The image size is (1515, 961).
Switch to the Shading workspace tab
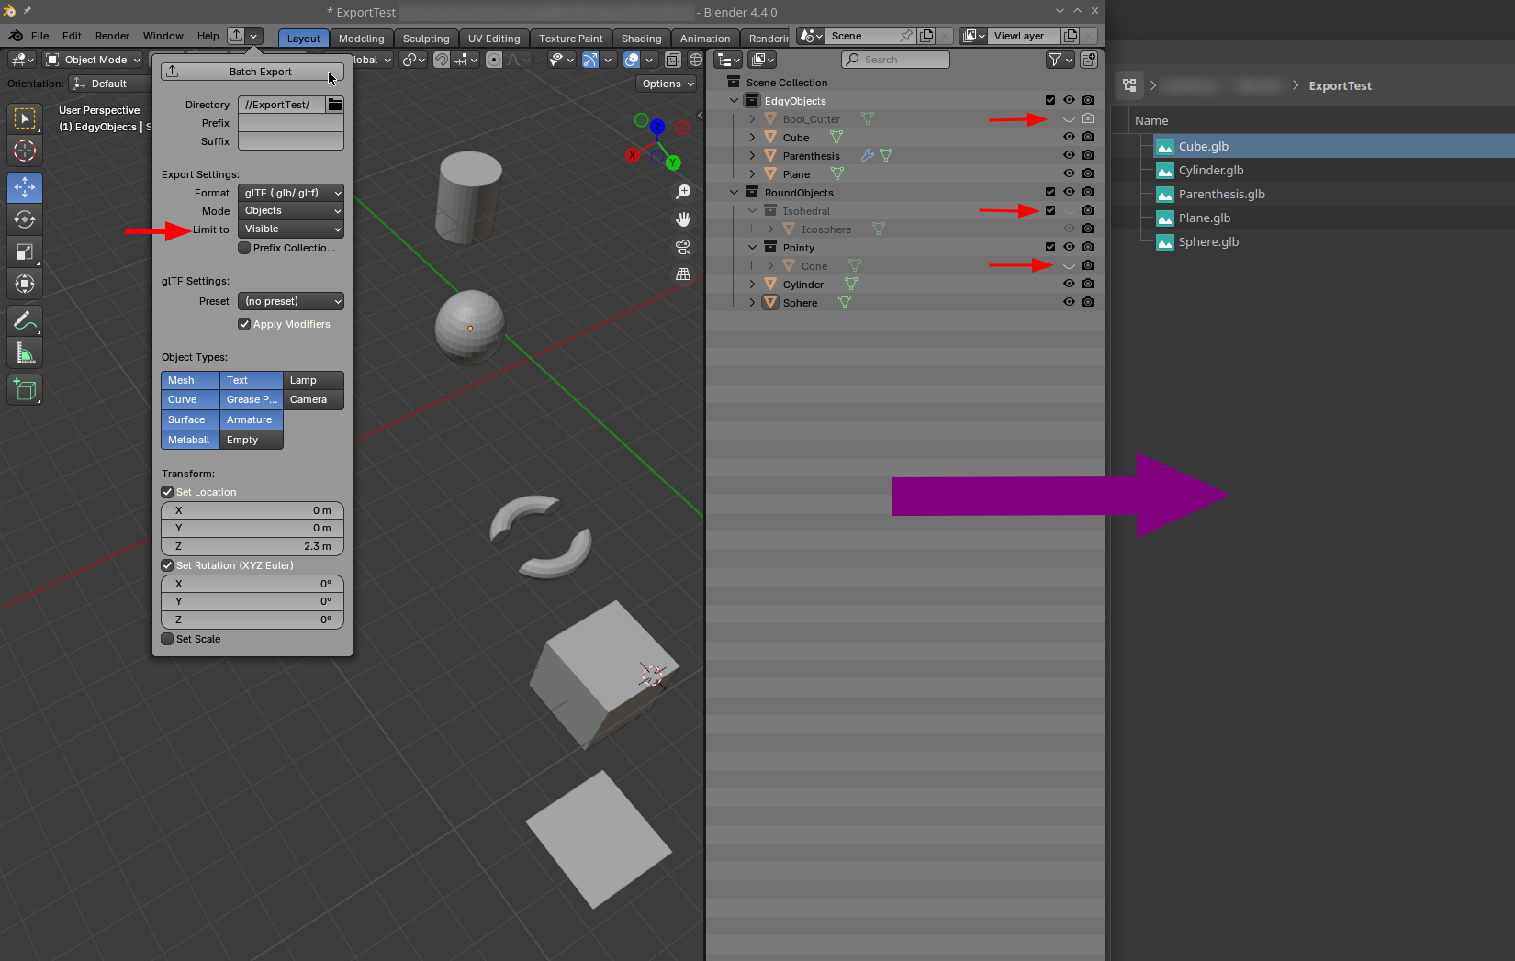click(642, 38)
